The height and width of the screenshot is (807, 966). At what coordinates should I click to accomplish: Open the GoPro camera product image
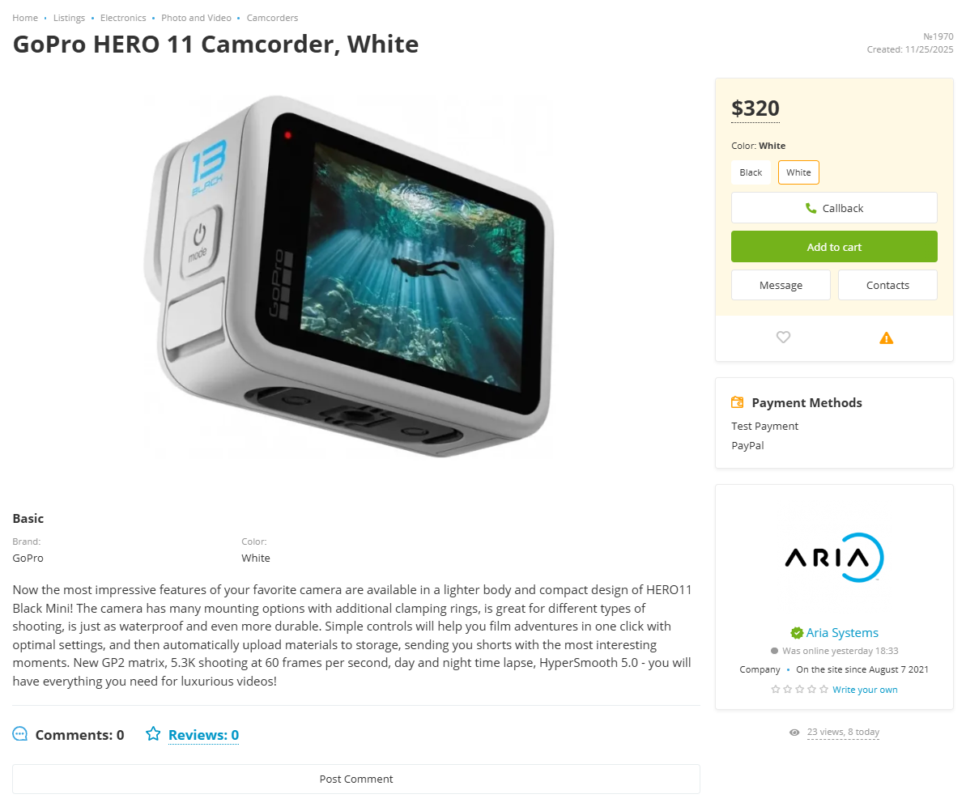pos(349,275)
